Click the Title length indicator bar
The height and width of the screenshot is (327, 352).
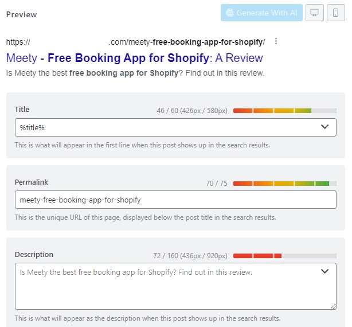coord(284,110)
